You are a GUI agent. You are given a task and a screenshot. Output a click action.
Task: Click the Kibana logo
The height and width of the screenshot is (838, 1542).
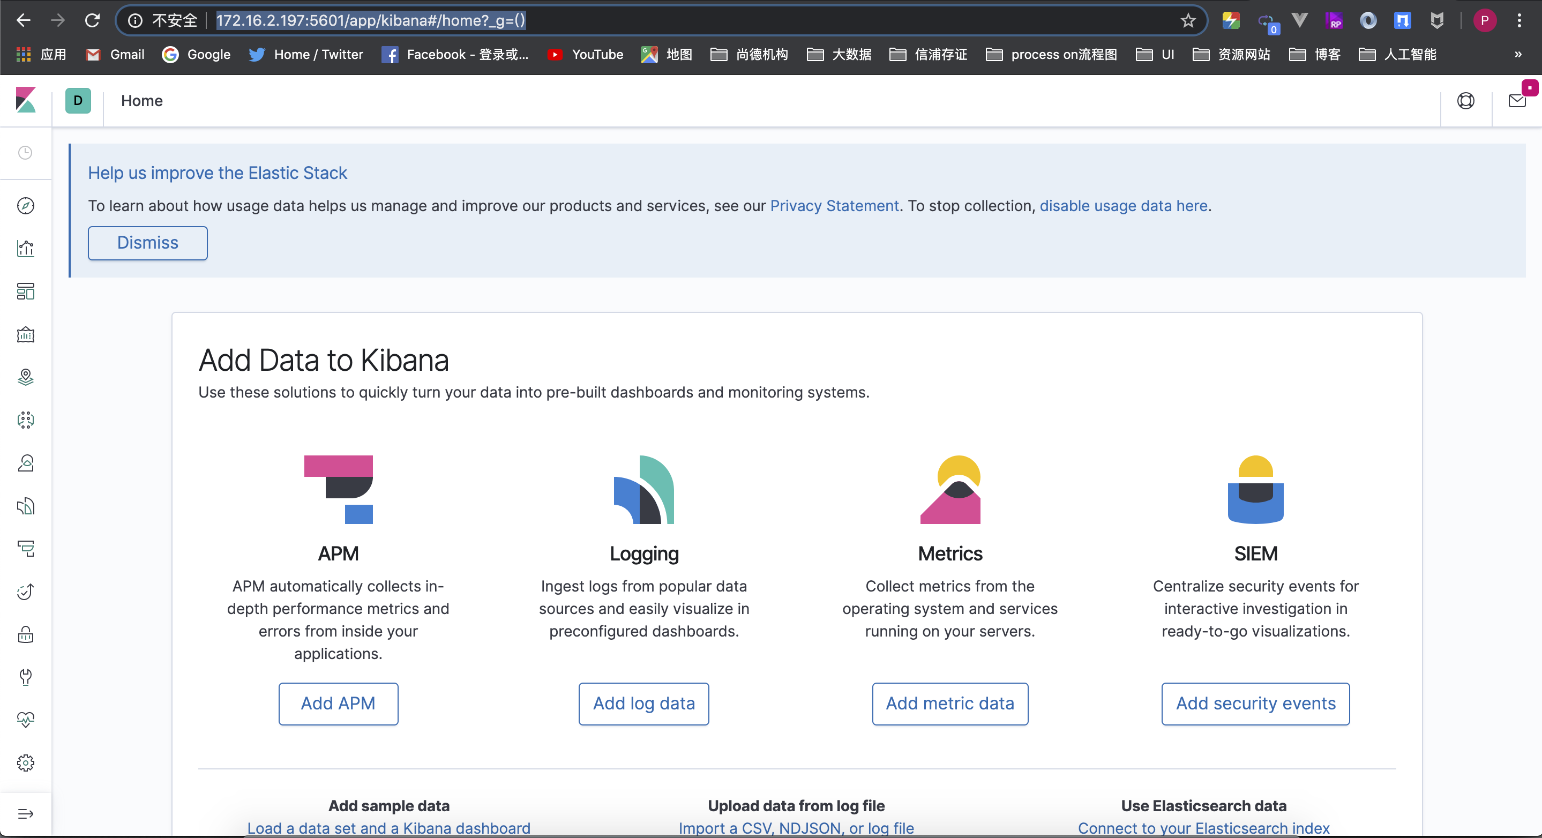tap(25, 100)
